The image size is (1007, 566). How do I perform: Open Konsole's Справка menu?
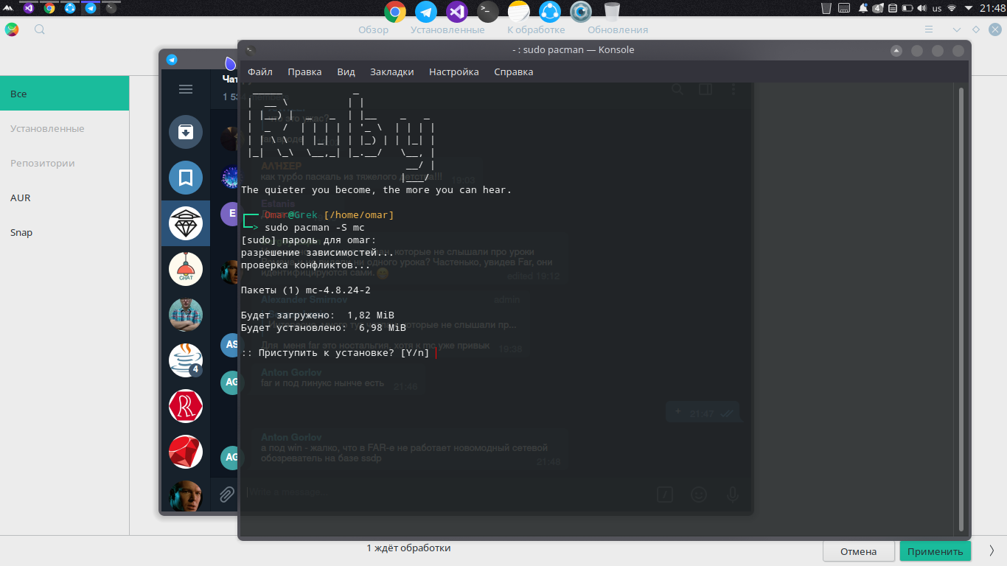514,71
